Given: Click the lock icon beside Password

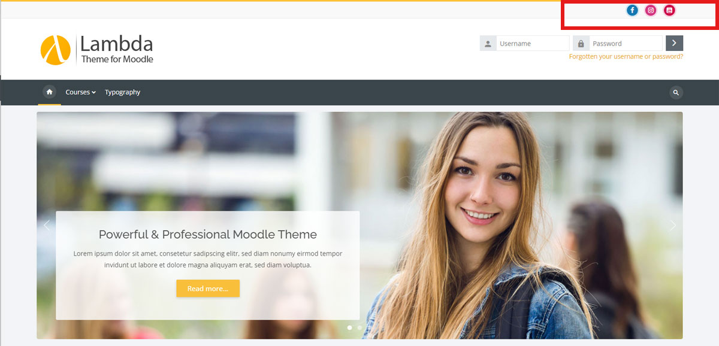Looking at the screenshot, I should [x=581, y=43].
